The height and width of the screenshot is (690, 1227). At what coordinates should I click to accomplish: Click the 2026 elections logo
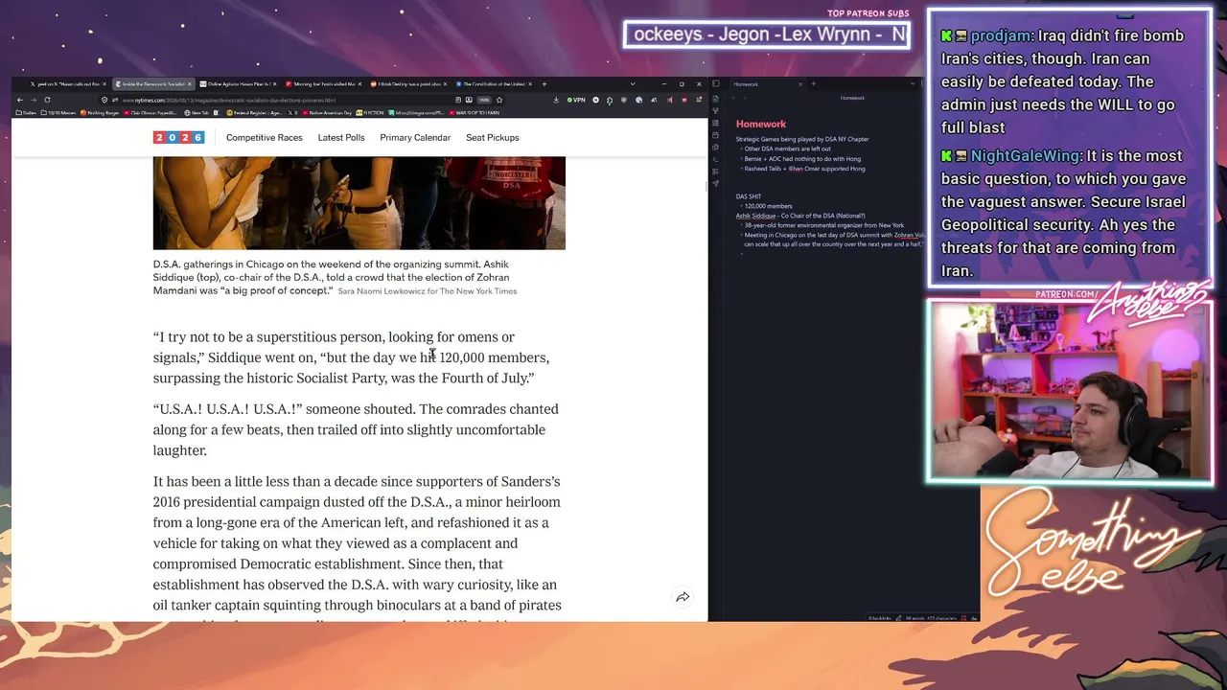[179, 138]
